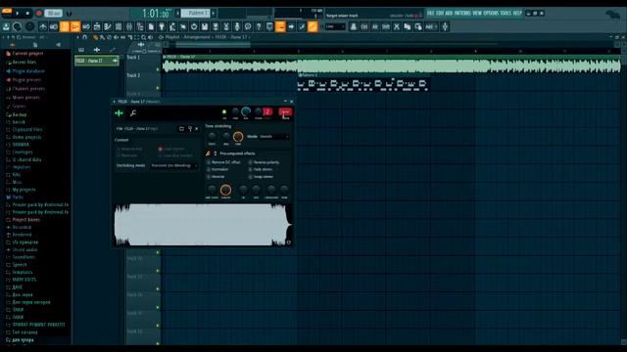Toggle the Load regions option
The width and height of the screenshot is (627, 352).
click(x=171, y=149)
